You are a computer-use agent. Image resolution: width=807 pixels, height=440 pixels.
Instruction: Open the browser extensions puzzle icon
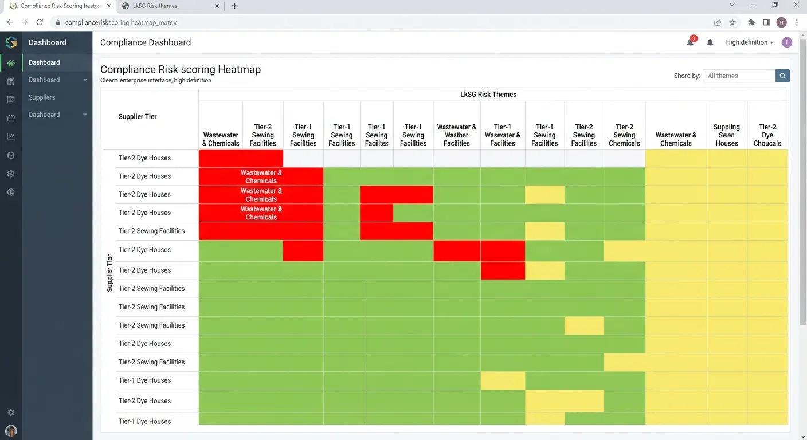point(751,22)
